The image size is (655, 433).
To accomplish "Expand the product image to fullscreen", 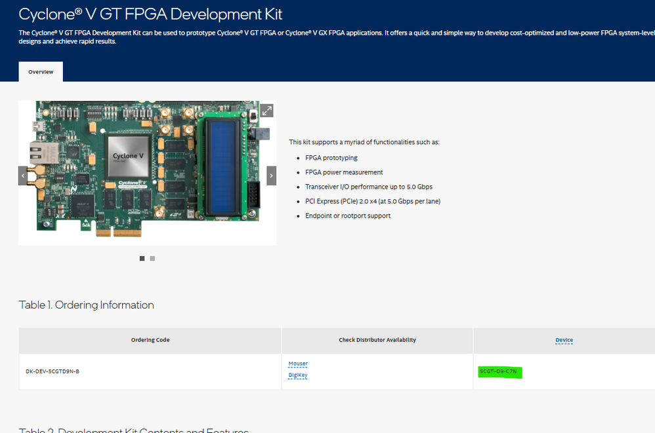I will [x=266, y=111].
